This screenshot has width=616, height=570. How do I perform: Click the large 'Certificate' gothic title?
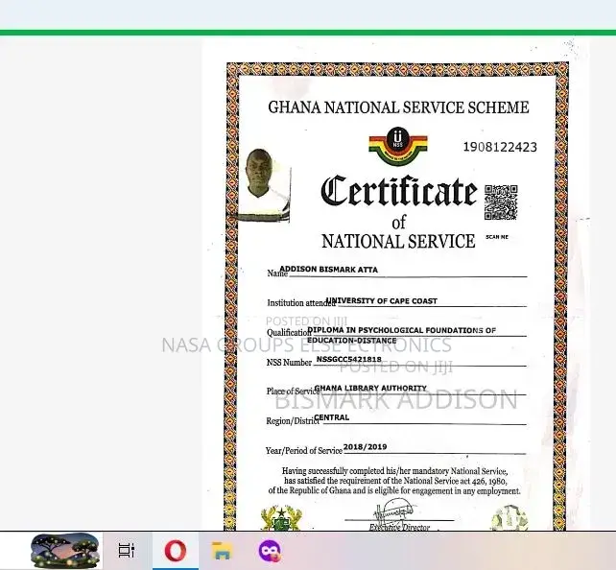pyautogui.click(x=399, y=191)
